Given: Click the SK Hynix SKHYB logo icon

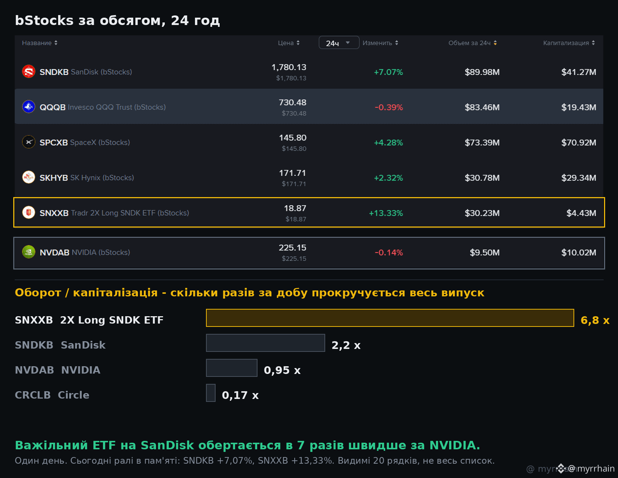Looking at the screenshot, I should click(x=29, y=177).
